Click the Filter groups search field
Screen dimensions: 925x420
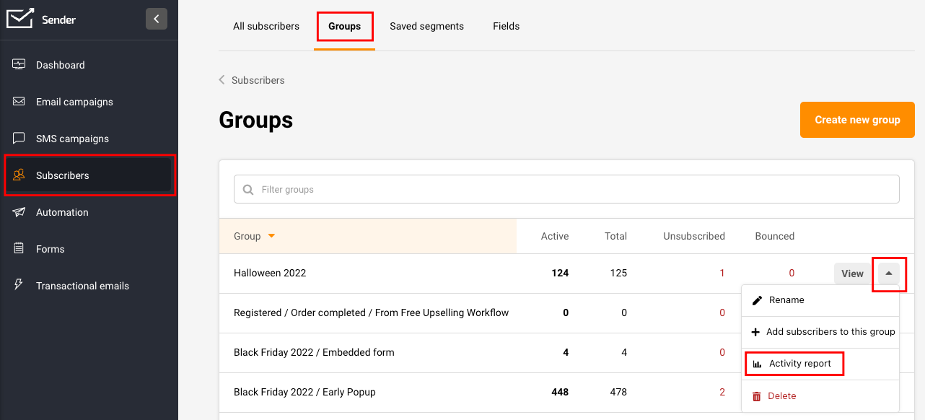566,190
